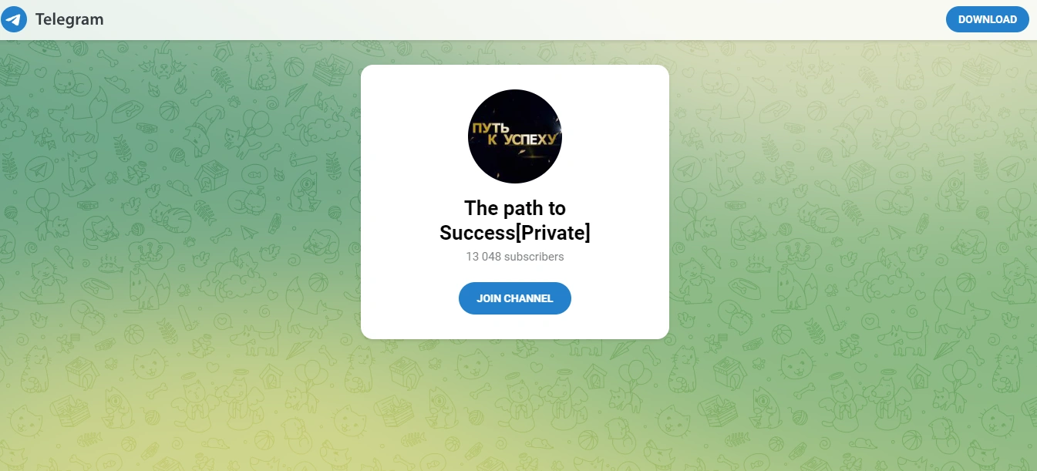Click empty space in top header bar
Image resolution: width=1037 pixels, height=471 pixels.
(524, 19)
